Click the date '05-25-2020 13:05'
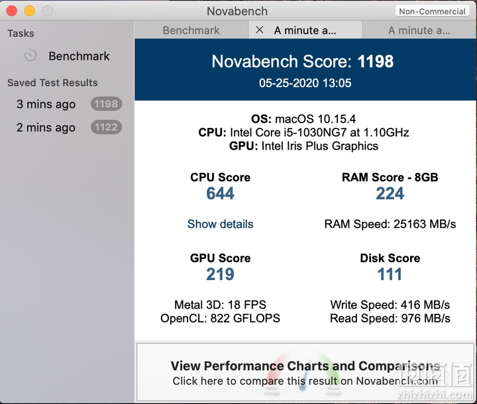477x404 pixels. (305, 83)
